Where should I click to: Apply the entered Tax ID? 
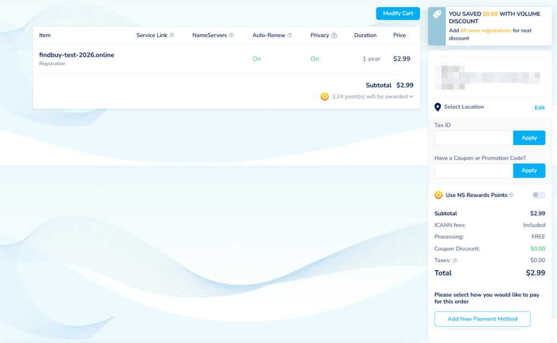pyautogui.click(x=529, y=138)
